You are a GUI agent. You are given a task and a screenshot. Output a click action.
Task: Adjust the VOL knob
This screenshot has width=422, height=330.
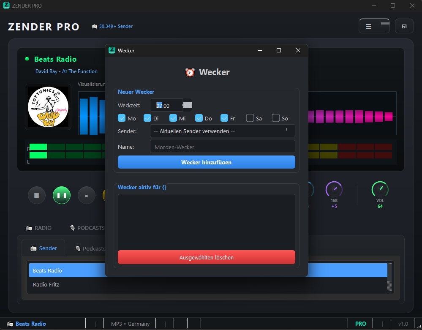(380, 189)
